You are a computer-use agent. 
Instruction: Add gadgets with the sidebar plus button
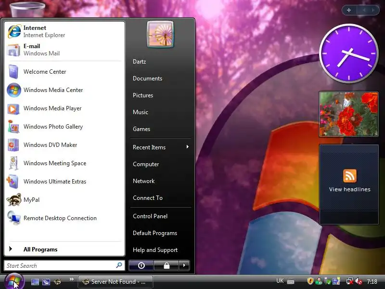[348, 10]
